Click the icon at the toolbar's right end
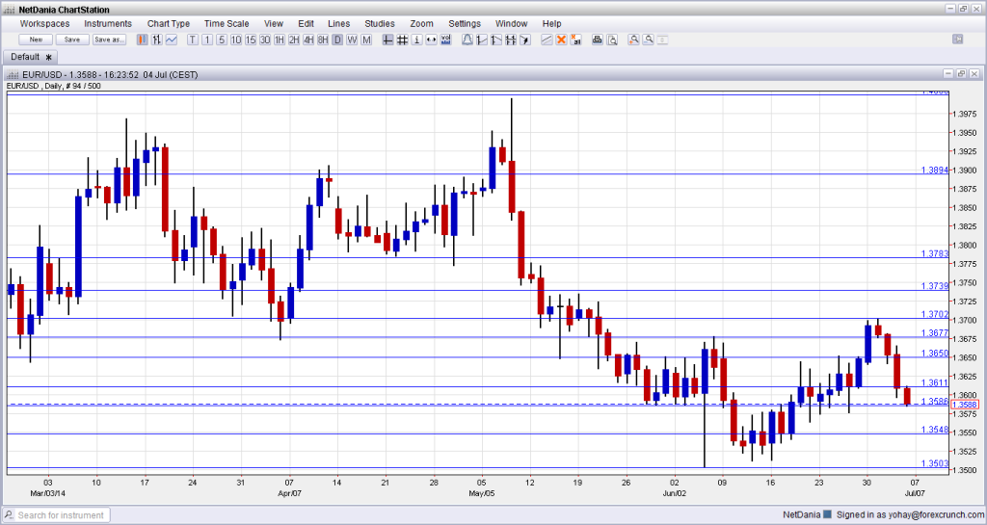Image resolution: width=987 pixels, height=525 pixels. click(x=958, y=39)
